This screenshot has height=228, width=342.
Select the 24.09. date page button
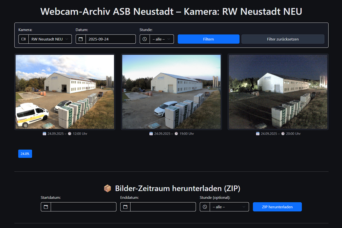[25, 154]
